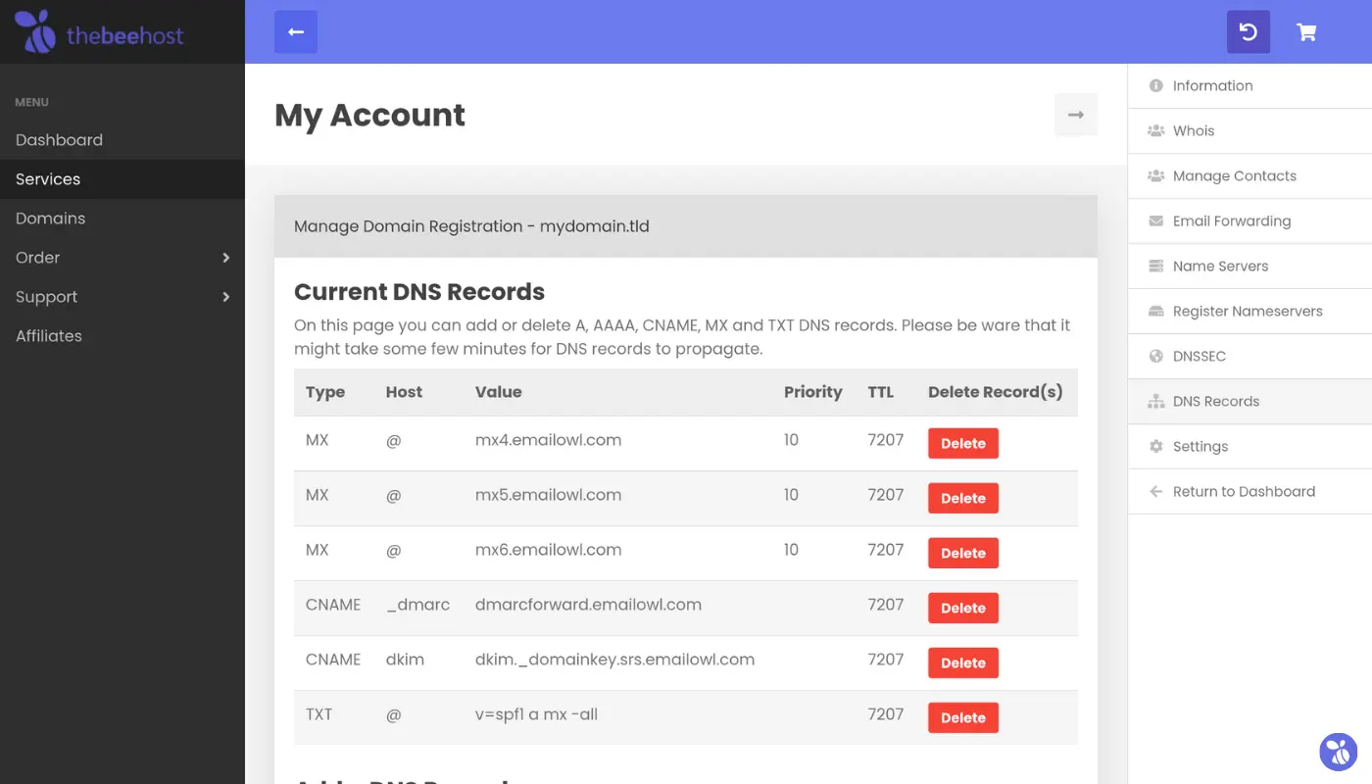Viewport: 1372px width, 784px height.
Task: Open Dashboard in the left menu
Action: 59,140
